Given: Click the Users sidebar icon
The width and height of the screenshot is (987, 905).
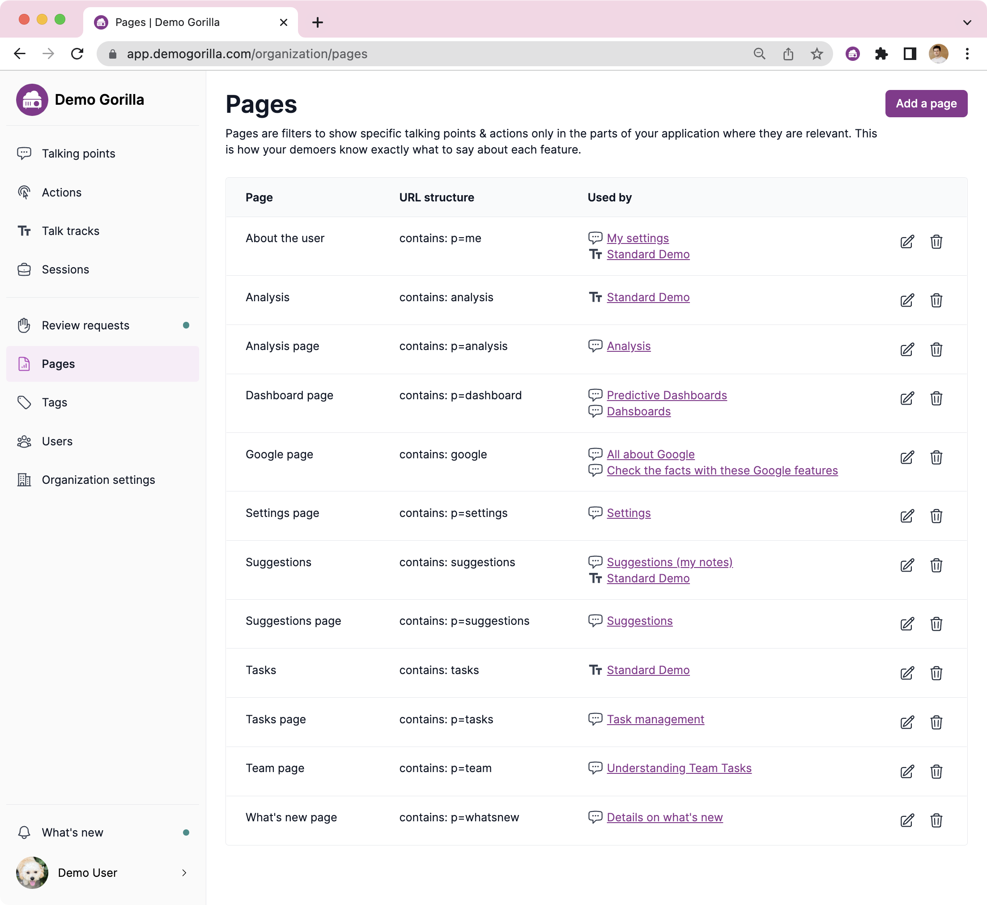Looking at the screenshot, I should pos(24,441).
